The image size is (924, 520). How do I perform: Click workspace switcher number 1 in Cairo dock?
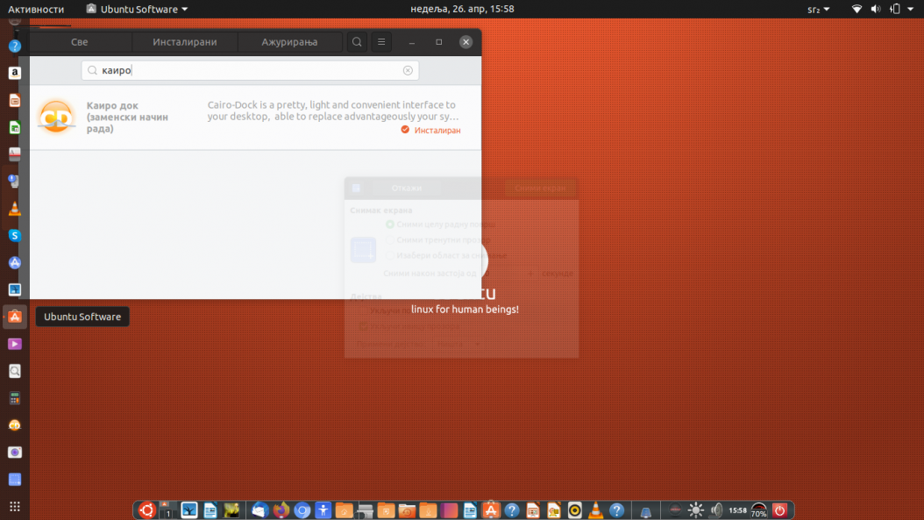pos(168,510)
